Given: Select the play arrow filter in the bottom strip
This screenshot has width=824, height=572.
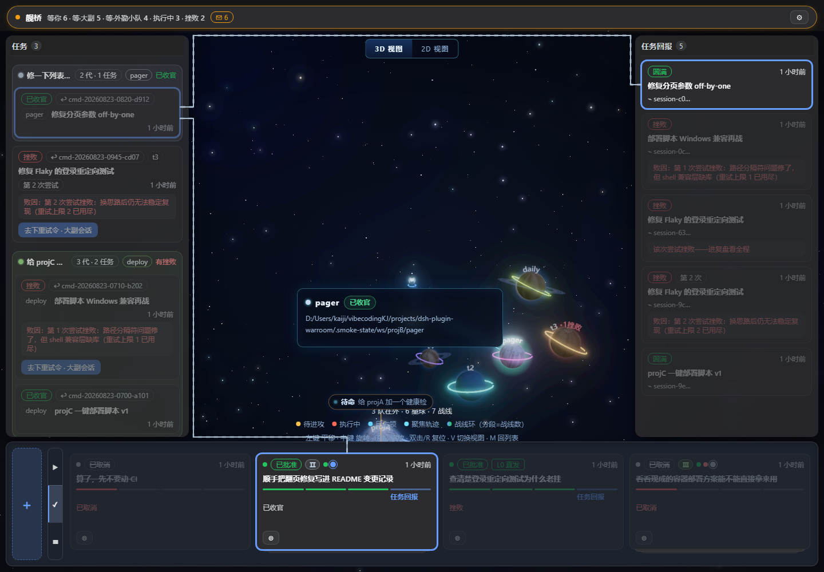Looking at the screenshot, I should click(x=55, y=467).
